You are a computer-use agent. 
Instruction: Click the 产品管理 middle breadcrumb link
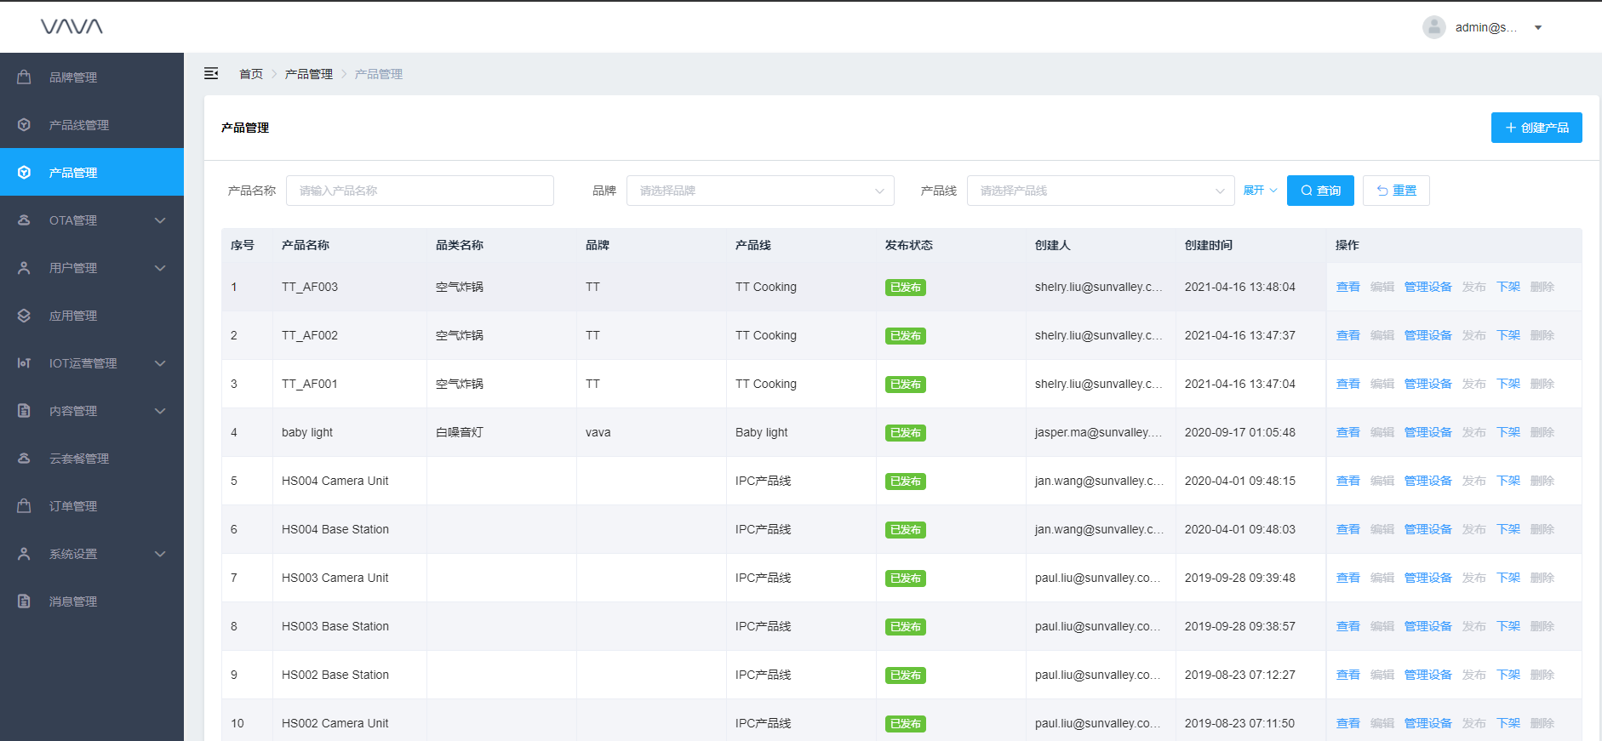click(x=309, y=74)
